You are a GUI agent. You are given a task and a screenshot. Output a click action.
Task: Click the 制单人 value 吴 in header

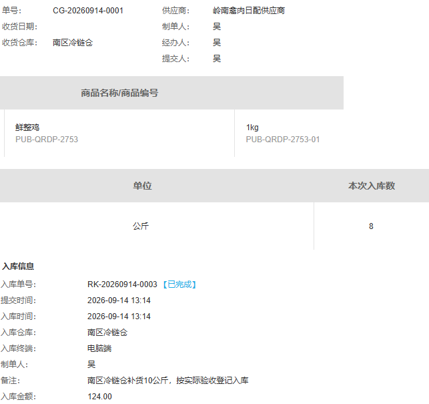217,27
